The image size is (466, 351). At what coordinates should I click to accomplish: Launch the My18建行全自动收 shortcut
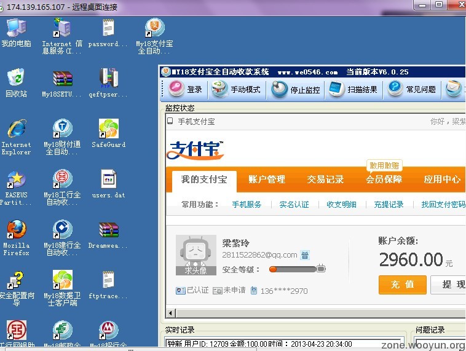[x=62, y=239]
